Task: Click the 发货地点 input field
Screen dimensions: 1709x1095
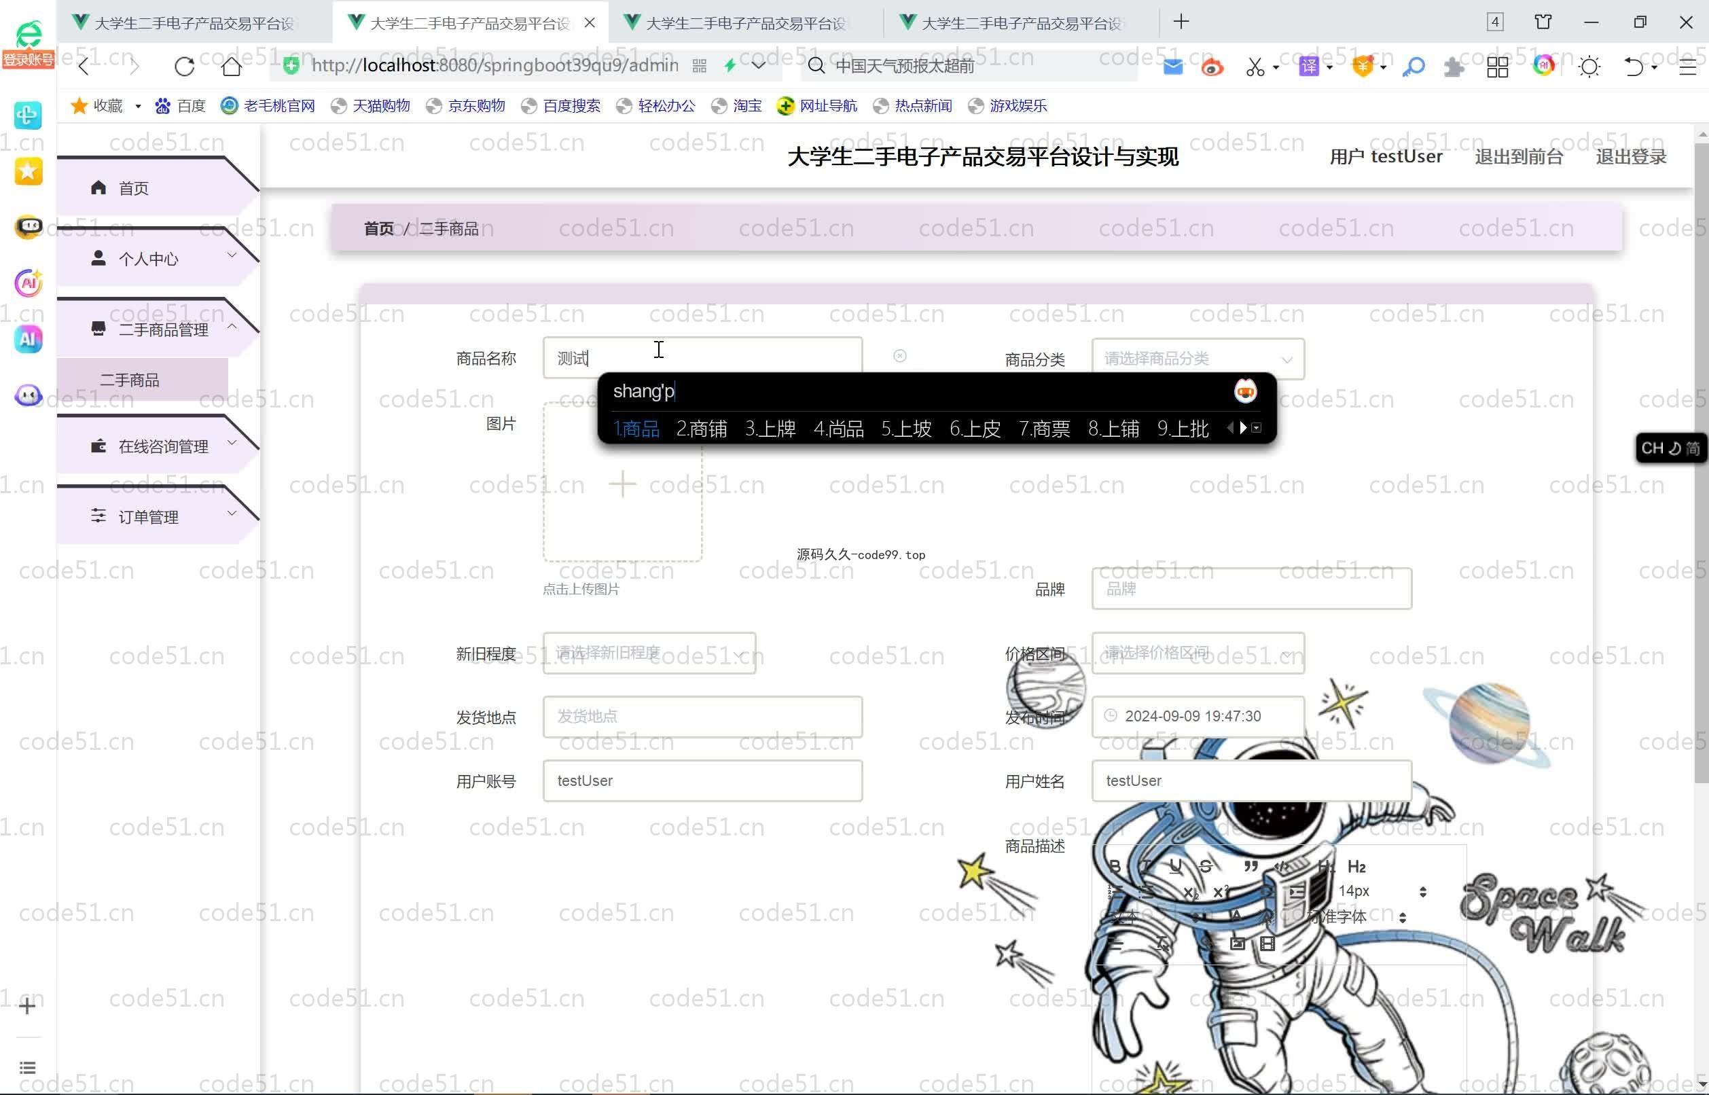Action: pos(702,717)
